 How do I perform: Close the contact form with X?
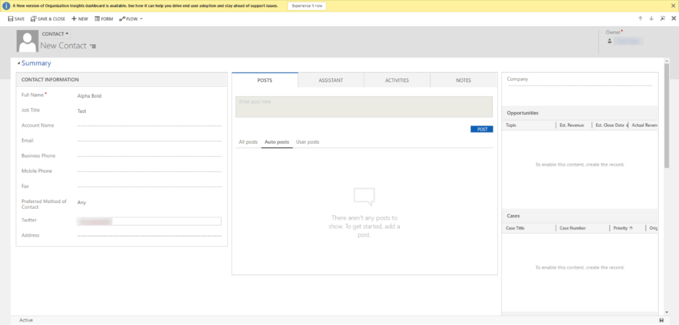[x=674, y=19]
